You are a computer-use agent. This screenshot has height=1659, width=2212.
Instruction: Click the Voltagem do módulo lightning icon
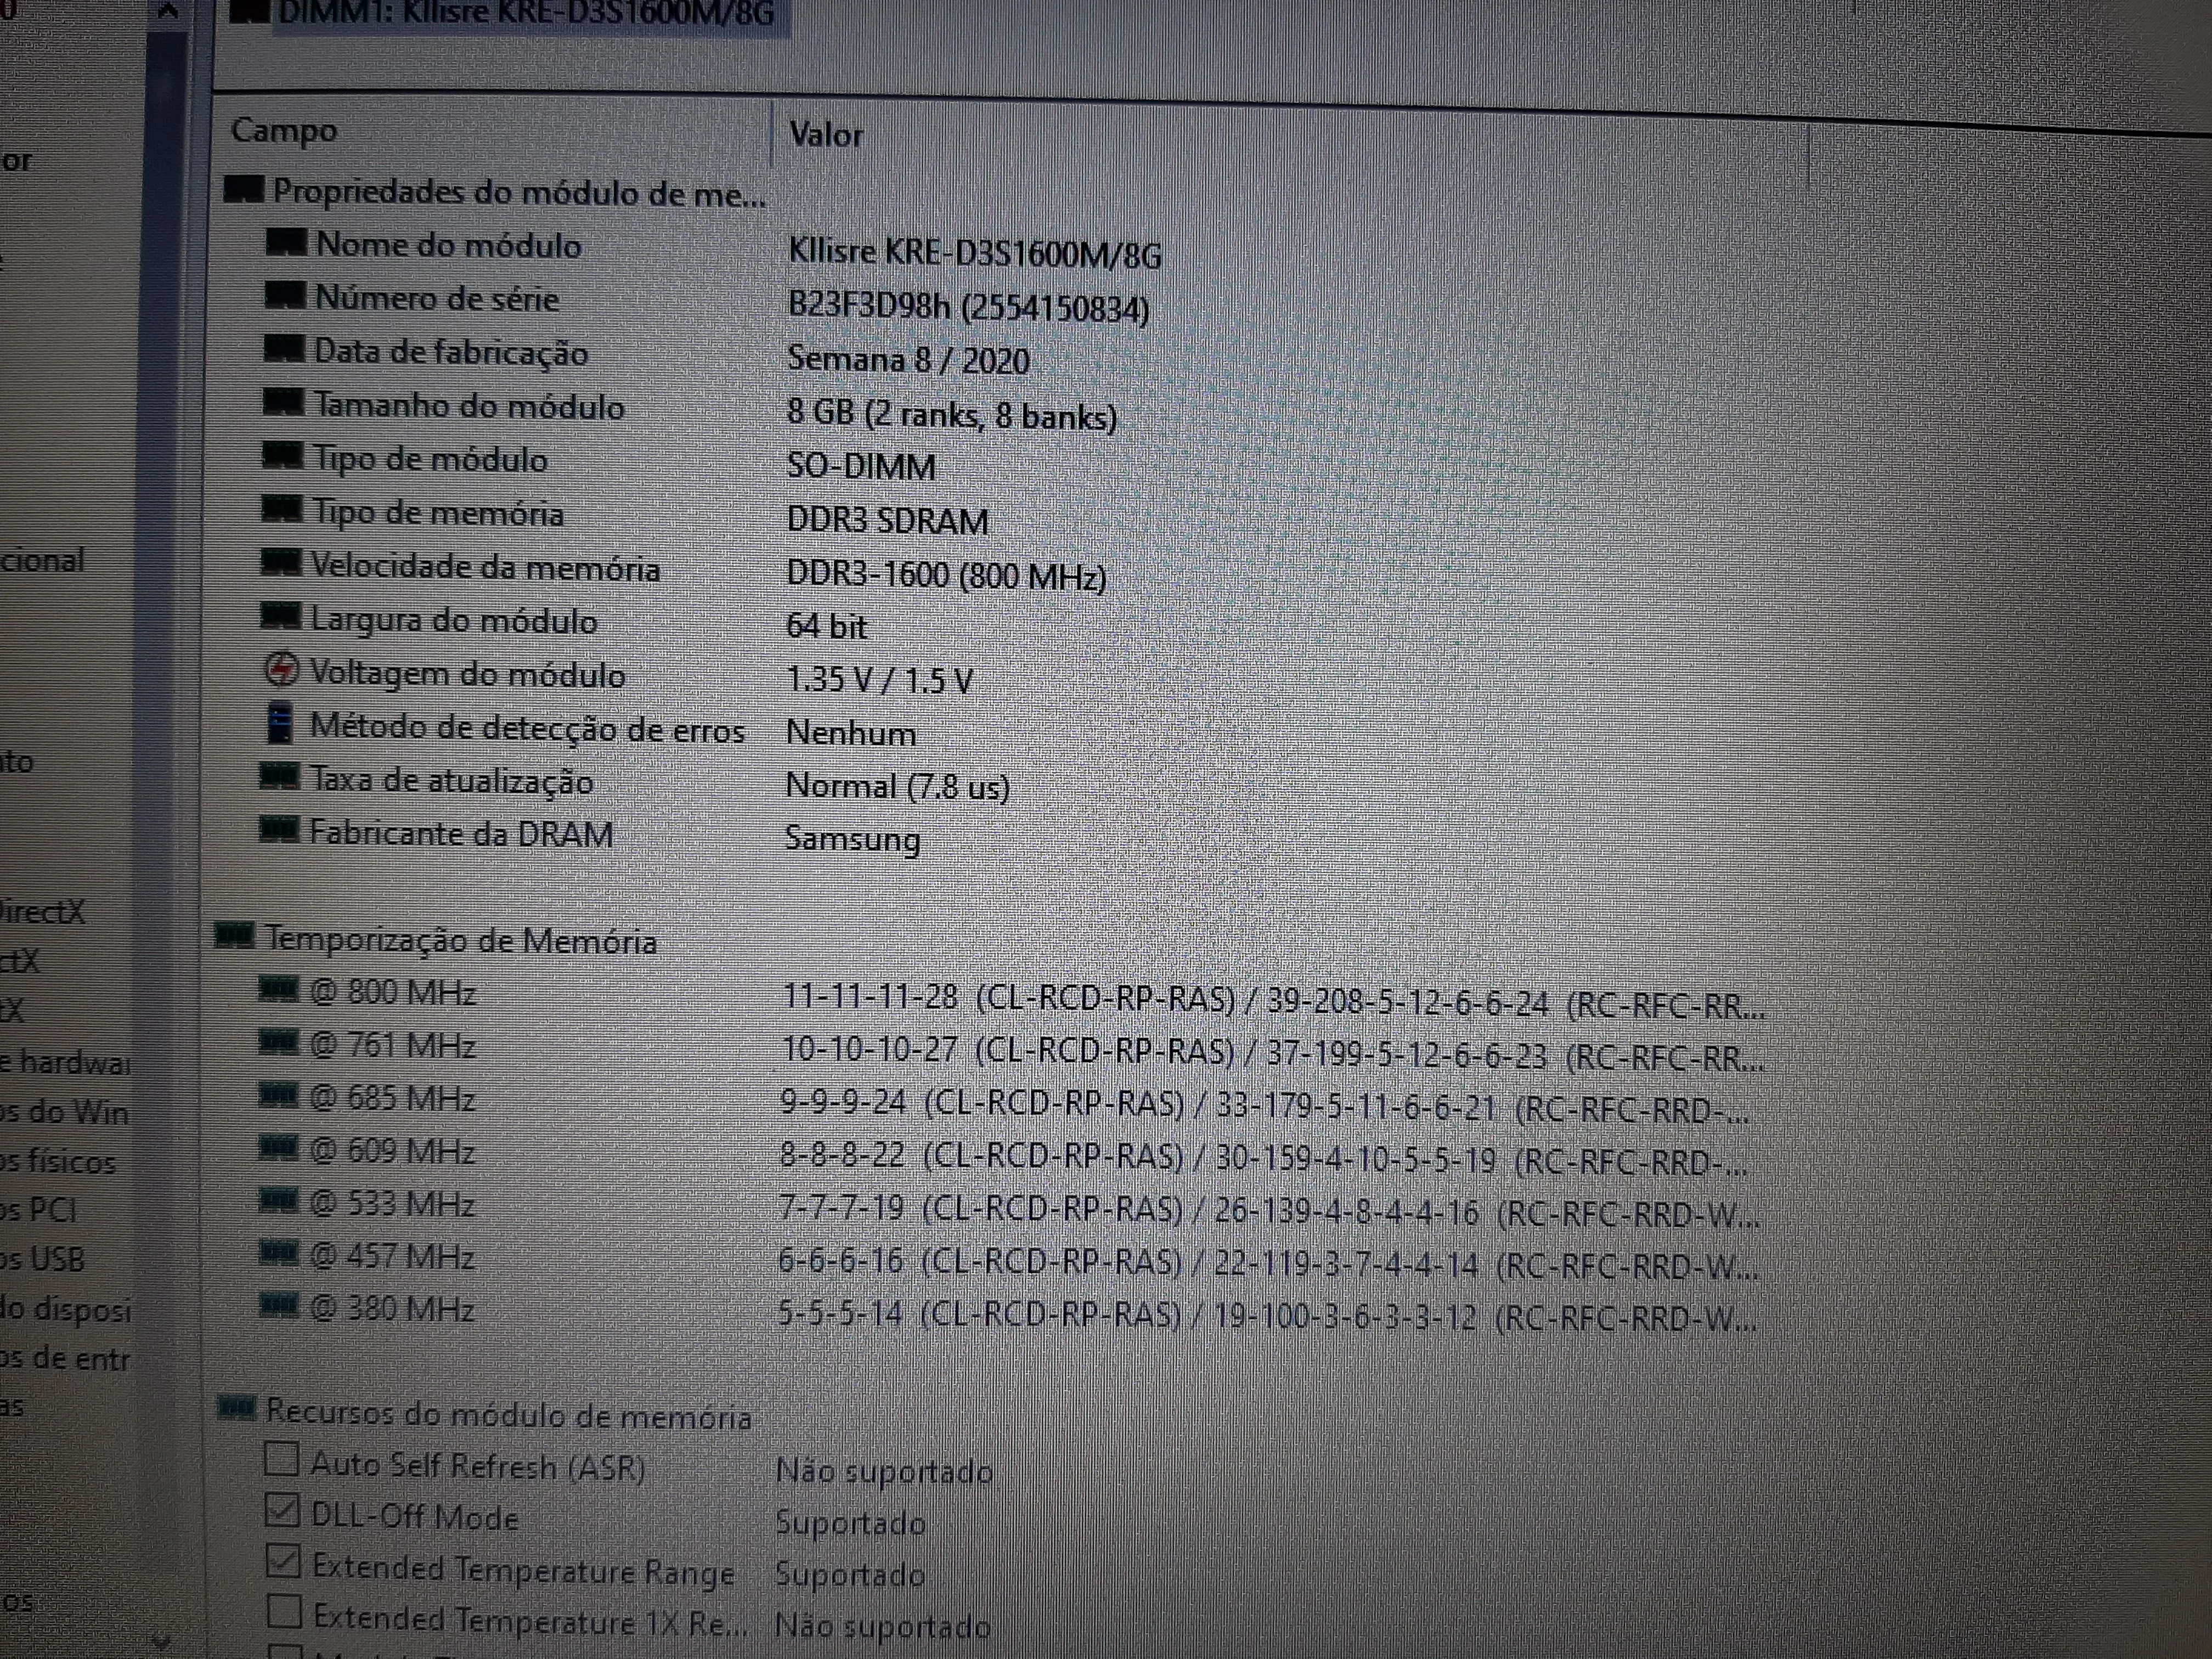[281, 669]
